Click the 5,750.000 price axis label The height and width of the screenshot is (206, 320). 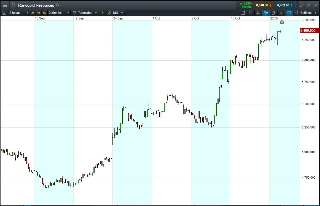(308, 82)
